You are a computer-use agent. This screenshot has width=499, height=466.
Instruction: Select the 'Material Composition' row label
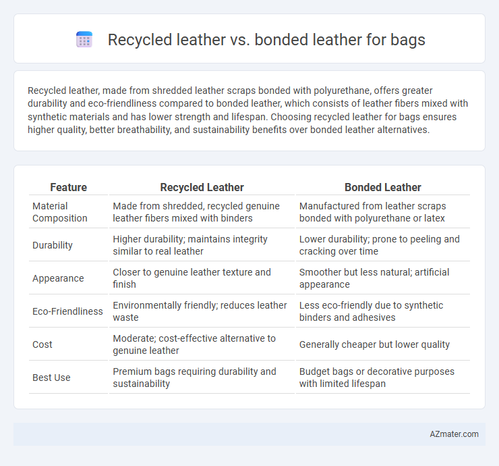pos(60,212)
